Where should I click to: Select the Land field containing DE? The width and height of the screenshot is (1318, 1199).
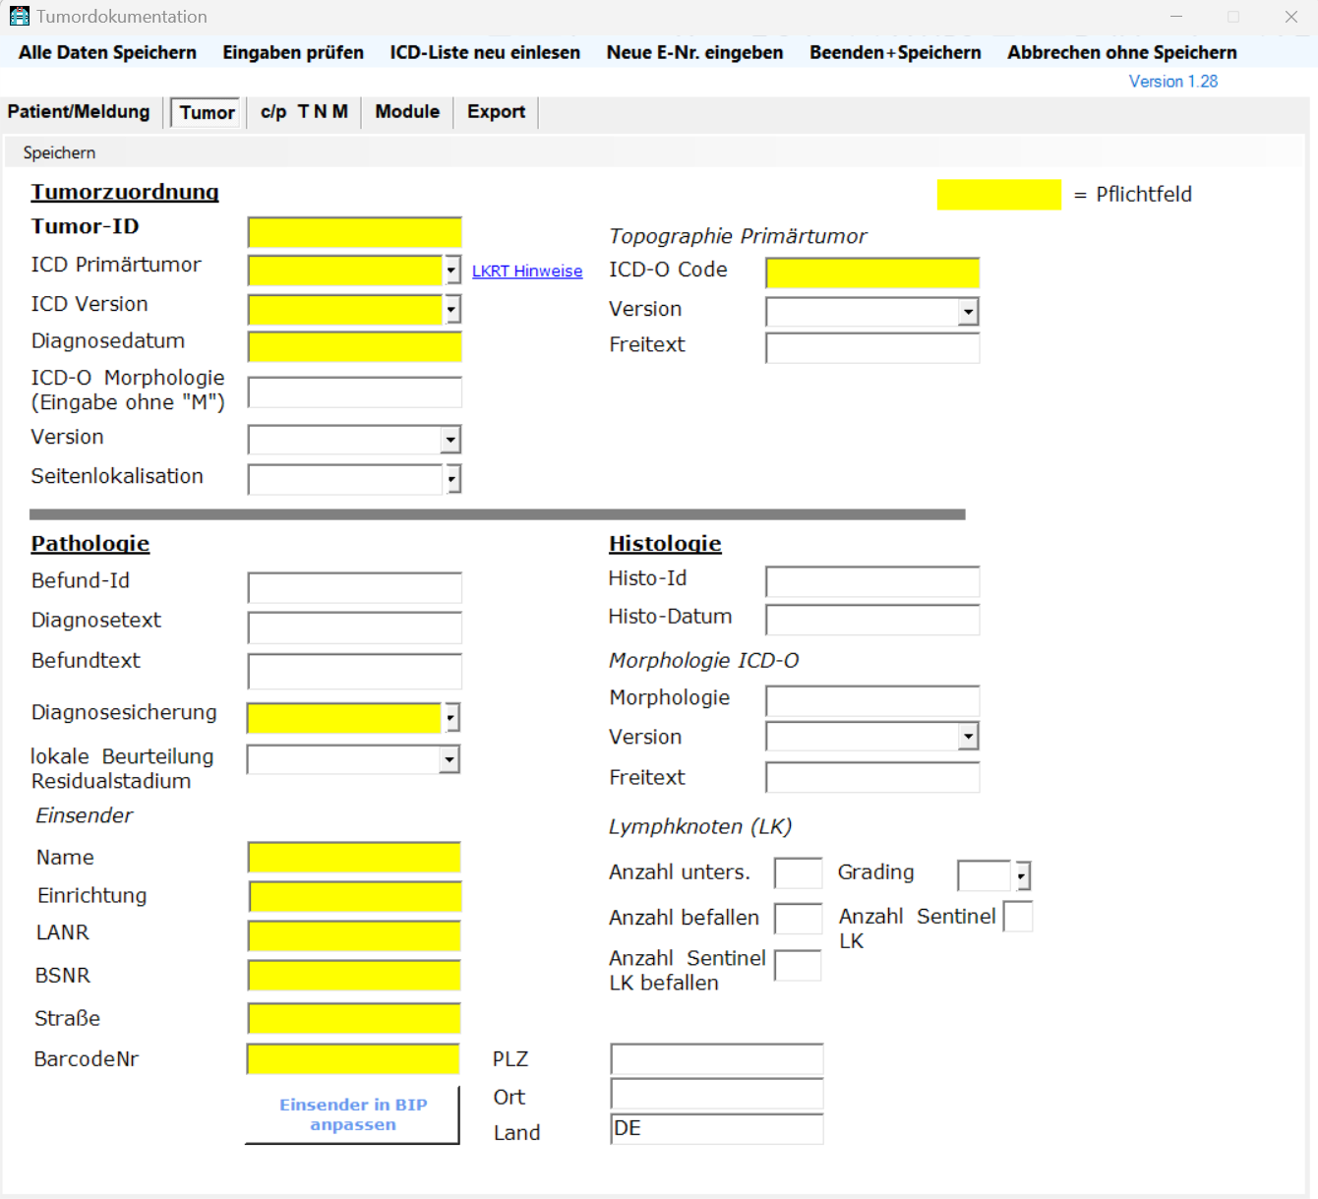716,1129
